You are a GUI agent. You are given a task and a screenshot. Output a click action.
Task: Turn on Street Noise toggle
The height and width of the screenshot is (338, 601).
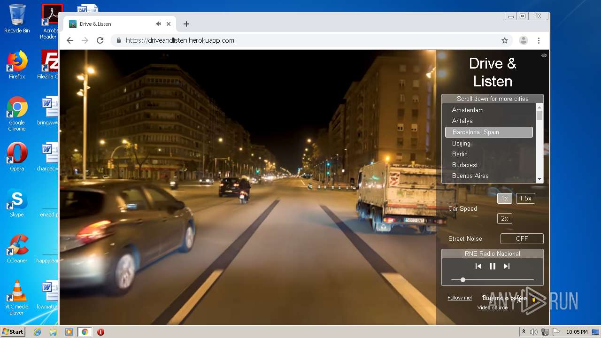522,238
